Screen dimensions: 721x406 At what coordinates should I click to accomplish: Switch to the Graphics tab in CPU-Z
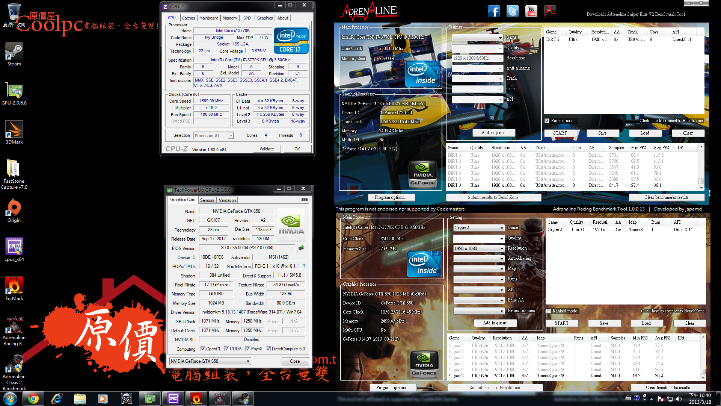tap(265, 18)
